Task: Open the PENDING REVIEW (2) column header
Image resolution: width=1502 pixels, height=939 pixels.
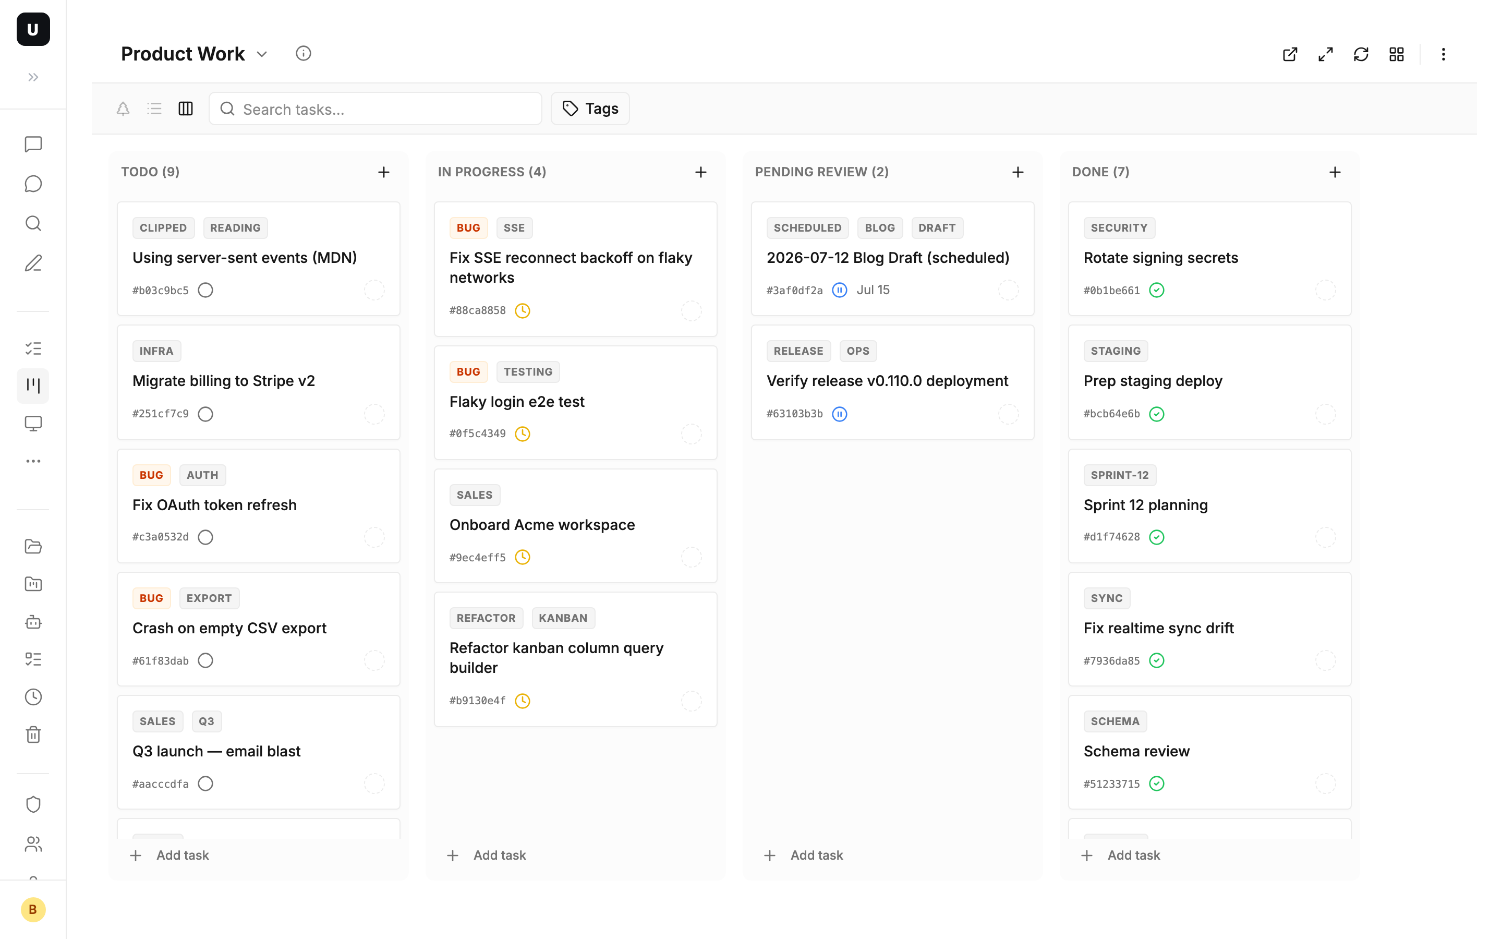Action: pos(822,172)
